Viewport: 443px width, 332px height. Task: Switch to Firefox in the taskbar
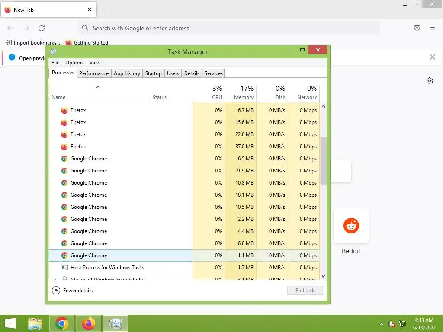88,323
